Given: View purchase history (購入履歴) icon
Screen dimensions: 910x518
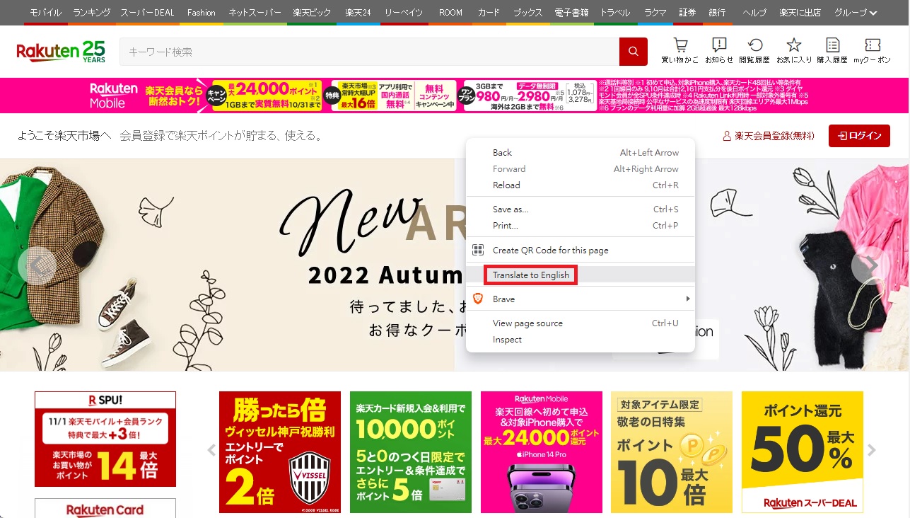Looking at the screenshot, I should pyautogui.click(x=832, y=51).
